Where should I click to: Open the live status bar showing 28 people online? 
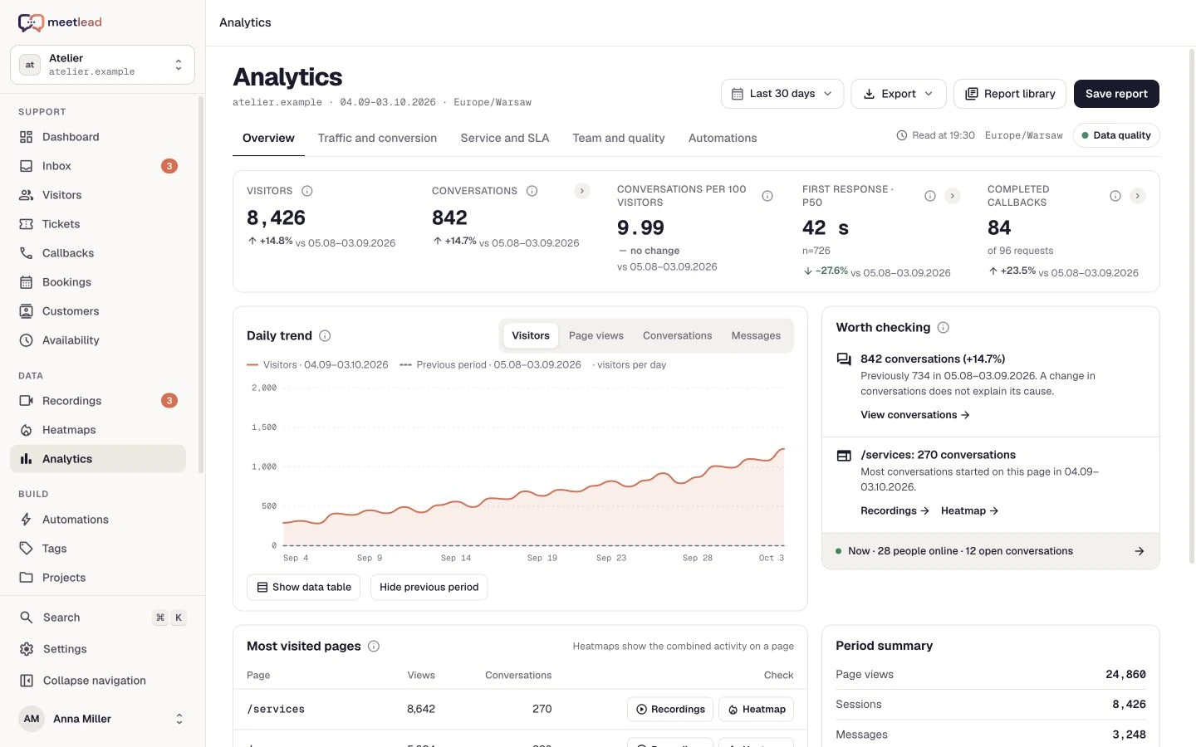[x=990, y=551]
